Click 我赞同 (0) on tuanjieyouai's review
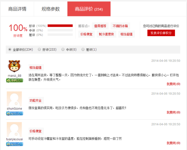 click(x=174, y=143)
